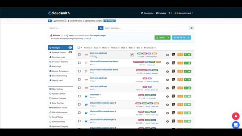Click the Repositories breadcrumb
Screen dimensions: 242x136
coord(59,21)
